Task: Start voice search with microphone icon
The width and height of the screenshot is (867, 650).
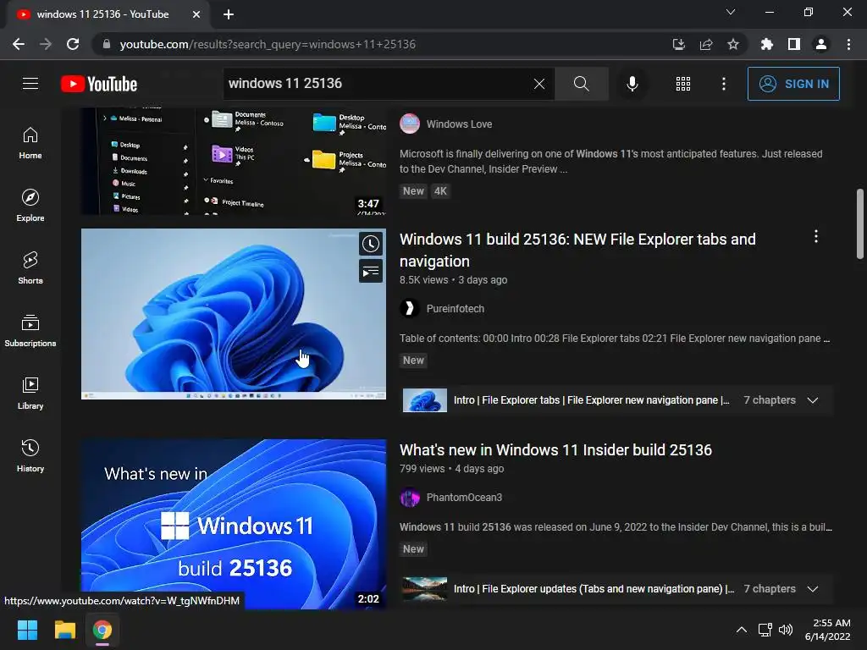Action: click(x=632, y=84)
